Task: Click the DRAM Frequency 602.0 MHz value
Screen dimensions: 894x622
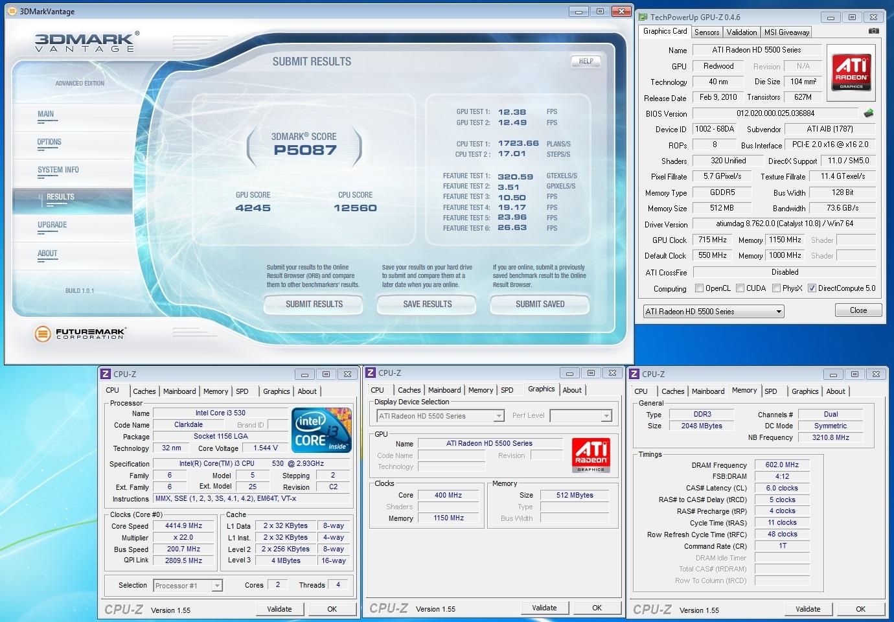Action: coord(782,465)
